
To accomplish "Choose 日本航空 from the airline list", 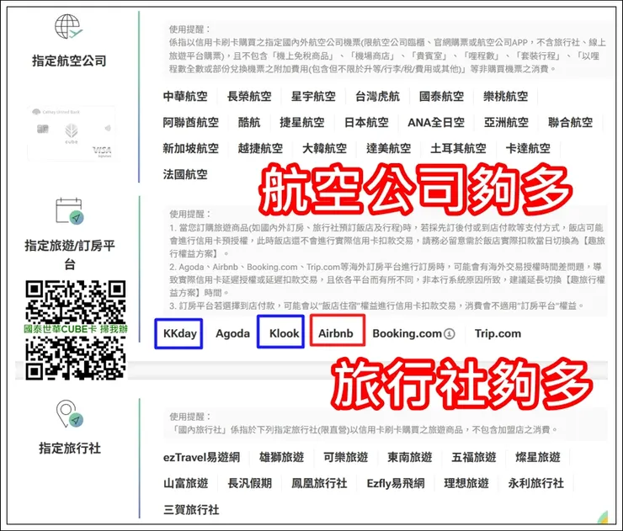I will (x=366, y=122).
